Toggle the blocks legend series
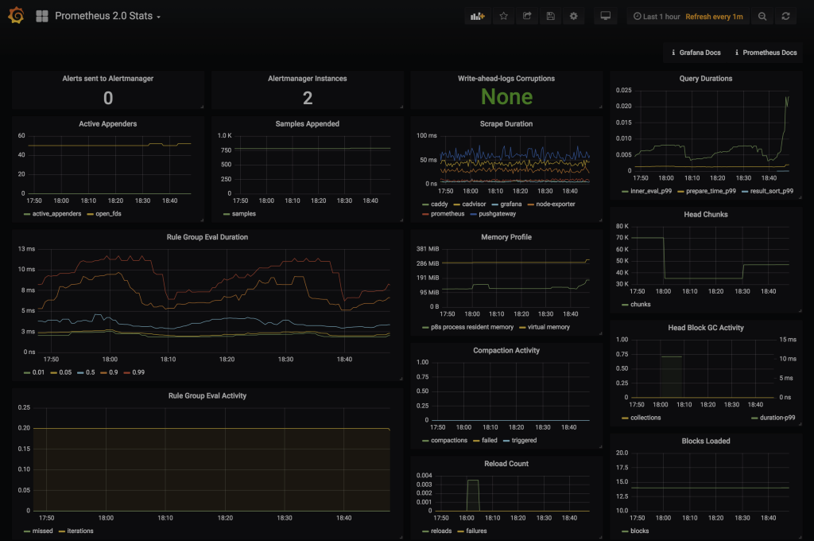 (x=639, y=531)
